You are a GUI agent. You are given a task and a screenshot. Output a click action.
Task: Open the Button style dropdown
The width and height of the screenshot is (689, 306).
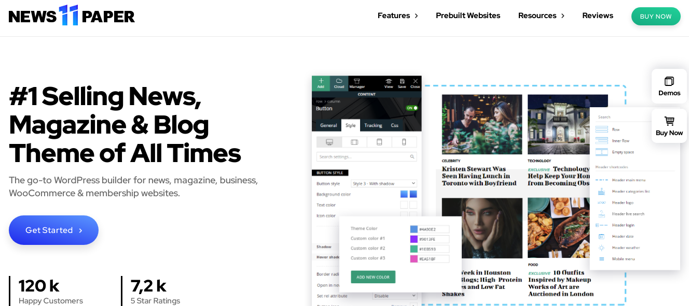(x=384, y=183)
